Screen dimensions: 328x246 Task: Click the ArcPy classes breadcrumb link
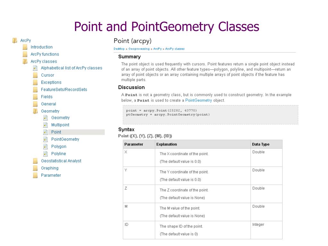(x=175, y=49)
